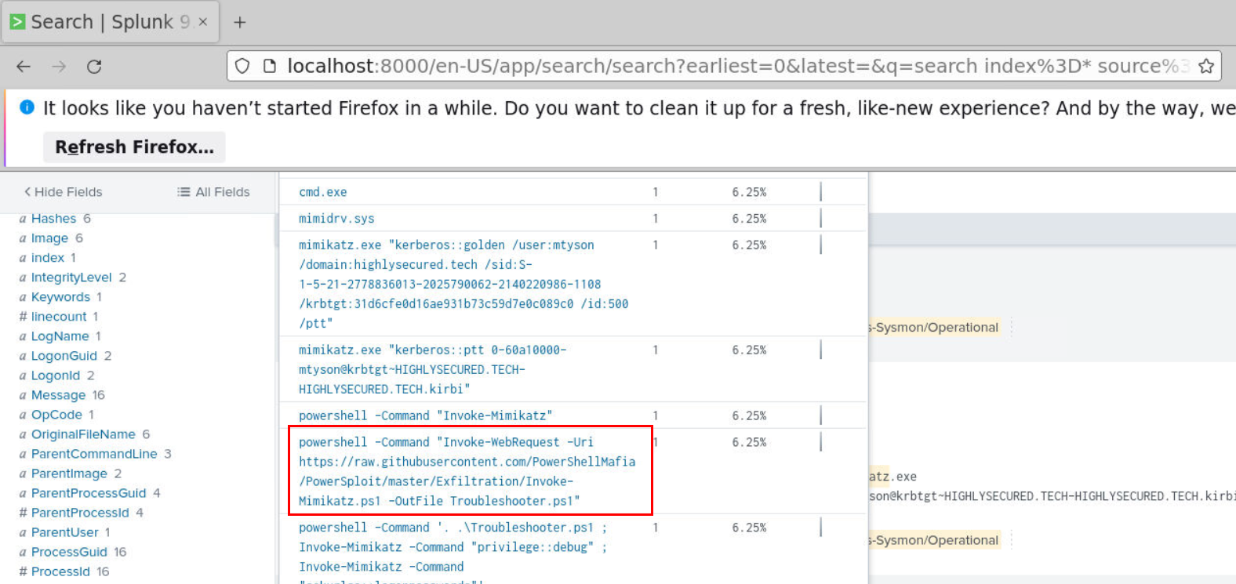Screen dimensions: 1236x584
Task: Bookmark this page with the star
Action: tap(1206, 67)
